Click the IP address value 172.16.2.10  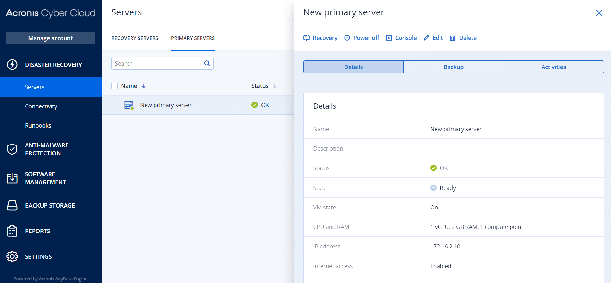445,246
